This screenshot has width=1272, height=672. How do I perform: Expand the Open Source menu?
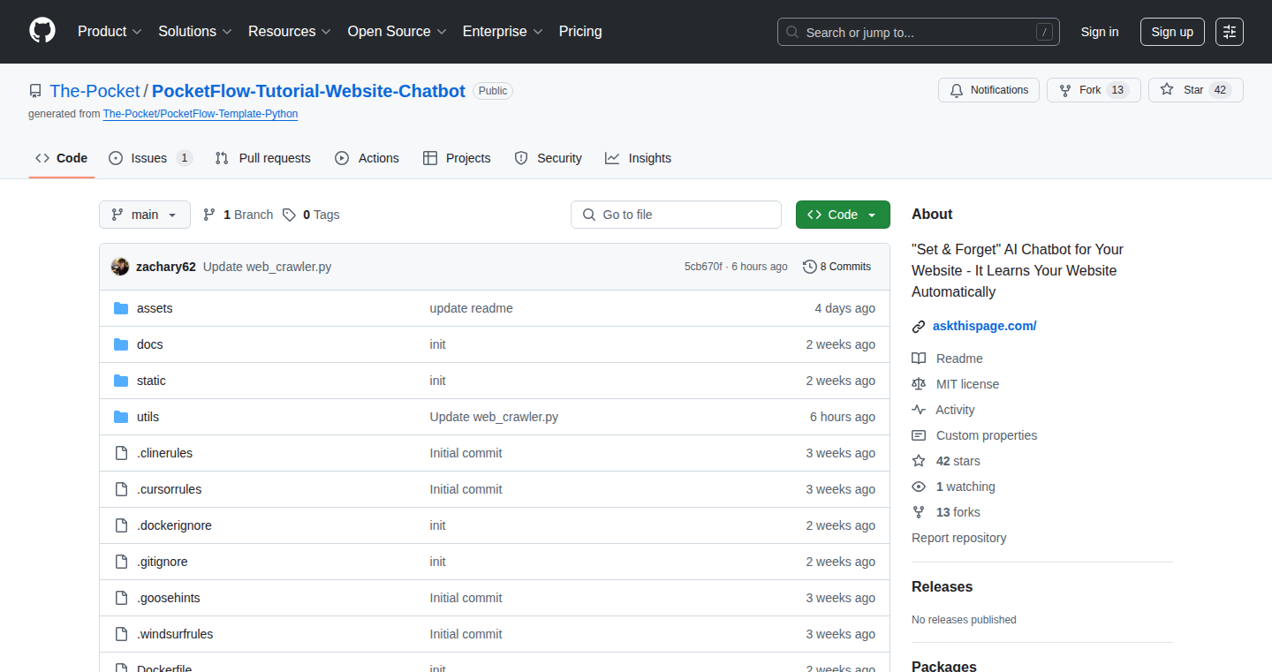tap(397, 32)
